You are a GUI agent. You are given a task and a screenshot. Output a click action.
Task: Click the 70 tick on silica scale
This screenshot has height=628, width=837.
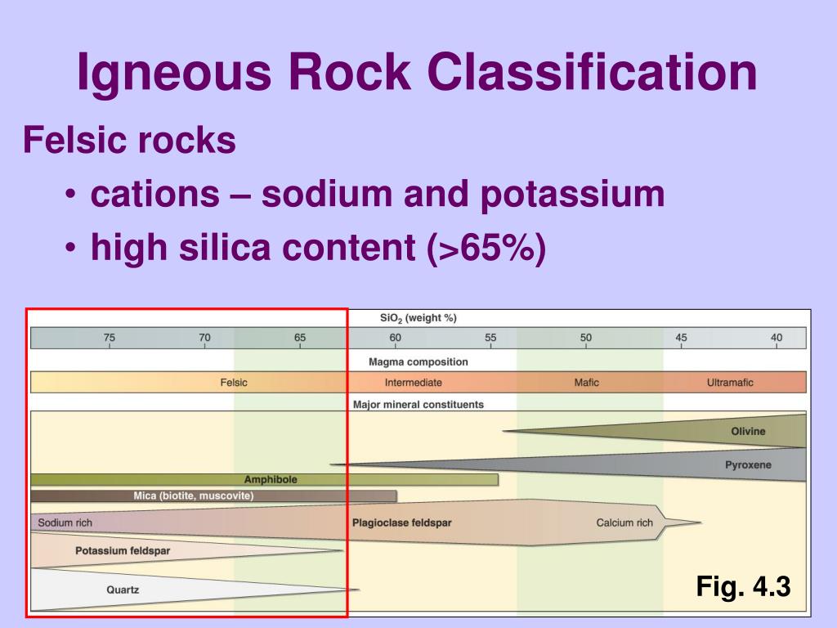(204, 338)
